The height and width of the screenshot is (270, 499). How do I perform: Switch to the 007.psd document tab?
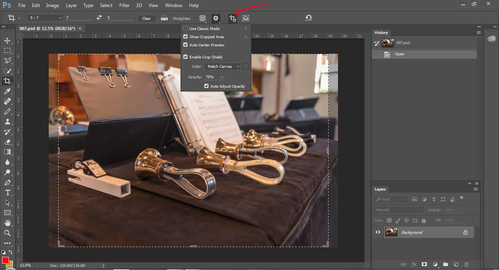46,28
